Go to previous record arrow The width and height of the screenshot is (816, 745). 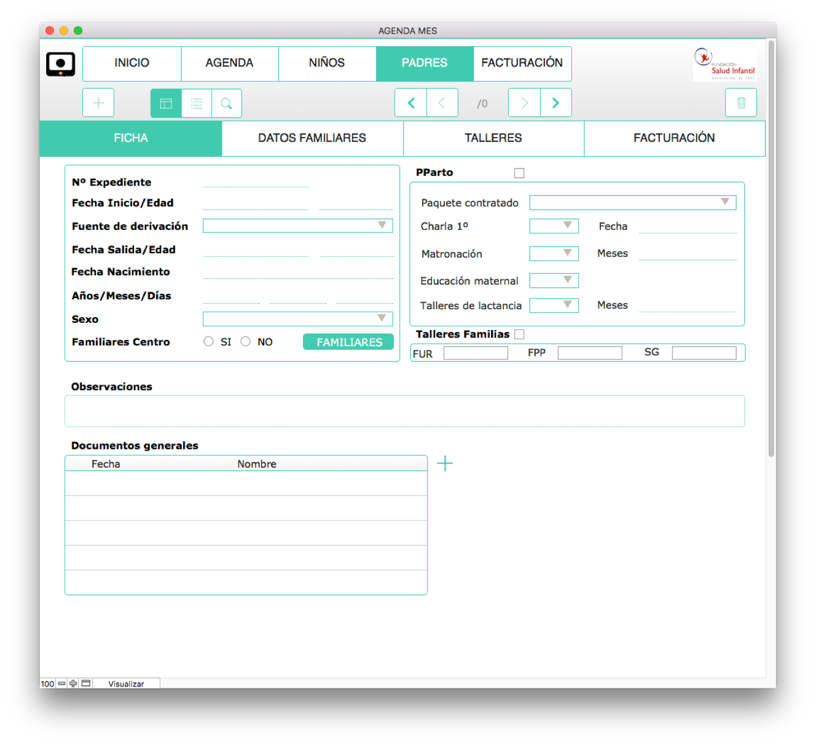(x=442, y=103)
